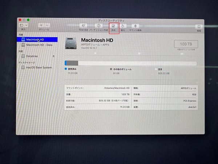Click the ディスクユーティリティ window title
Image resolution: width=218 pixels, height=164 pixels.
(111, 20)
